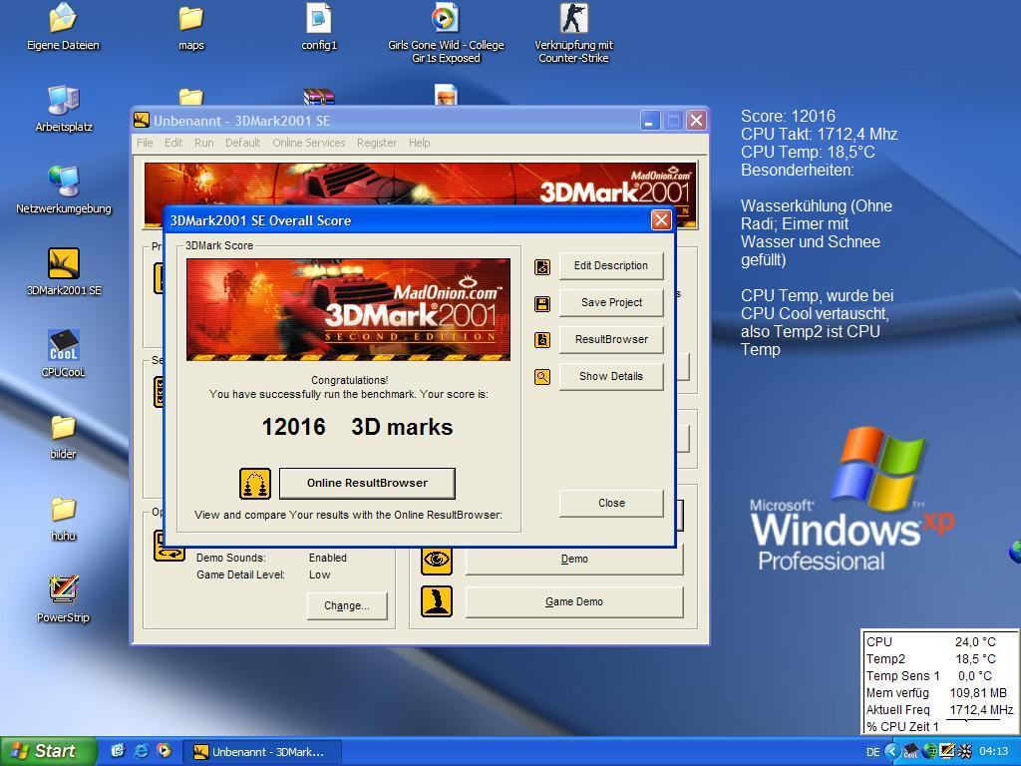Select the bilder folder on the desktop
The height and width of the screenshot is (766, 1021).
63,428
